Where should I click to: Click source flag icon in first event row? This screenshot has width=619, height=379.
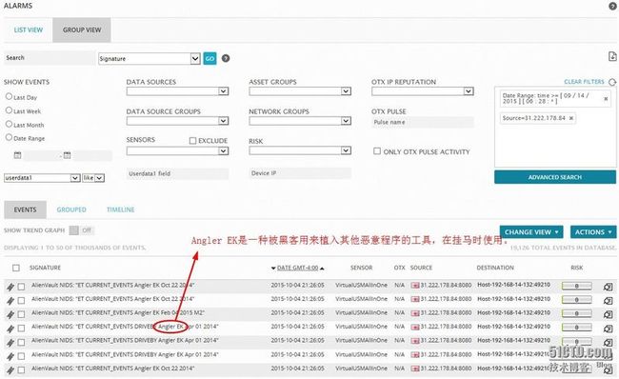click(415, 286)
